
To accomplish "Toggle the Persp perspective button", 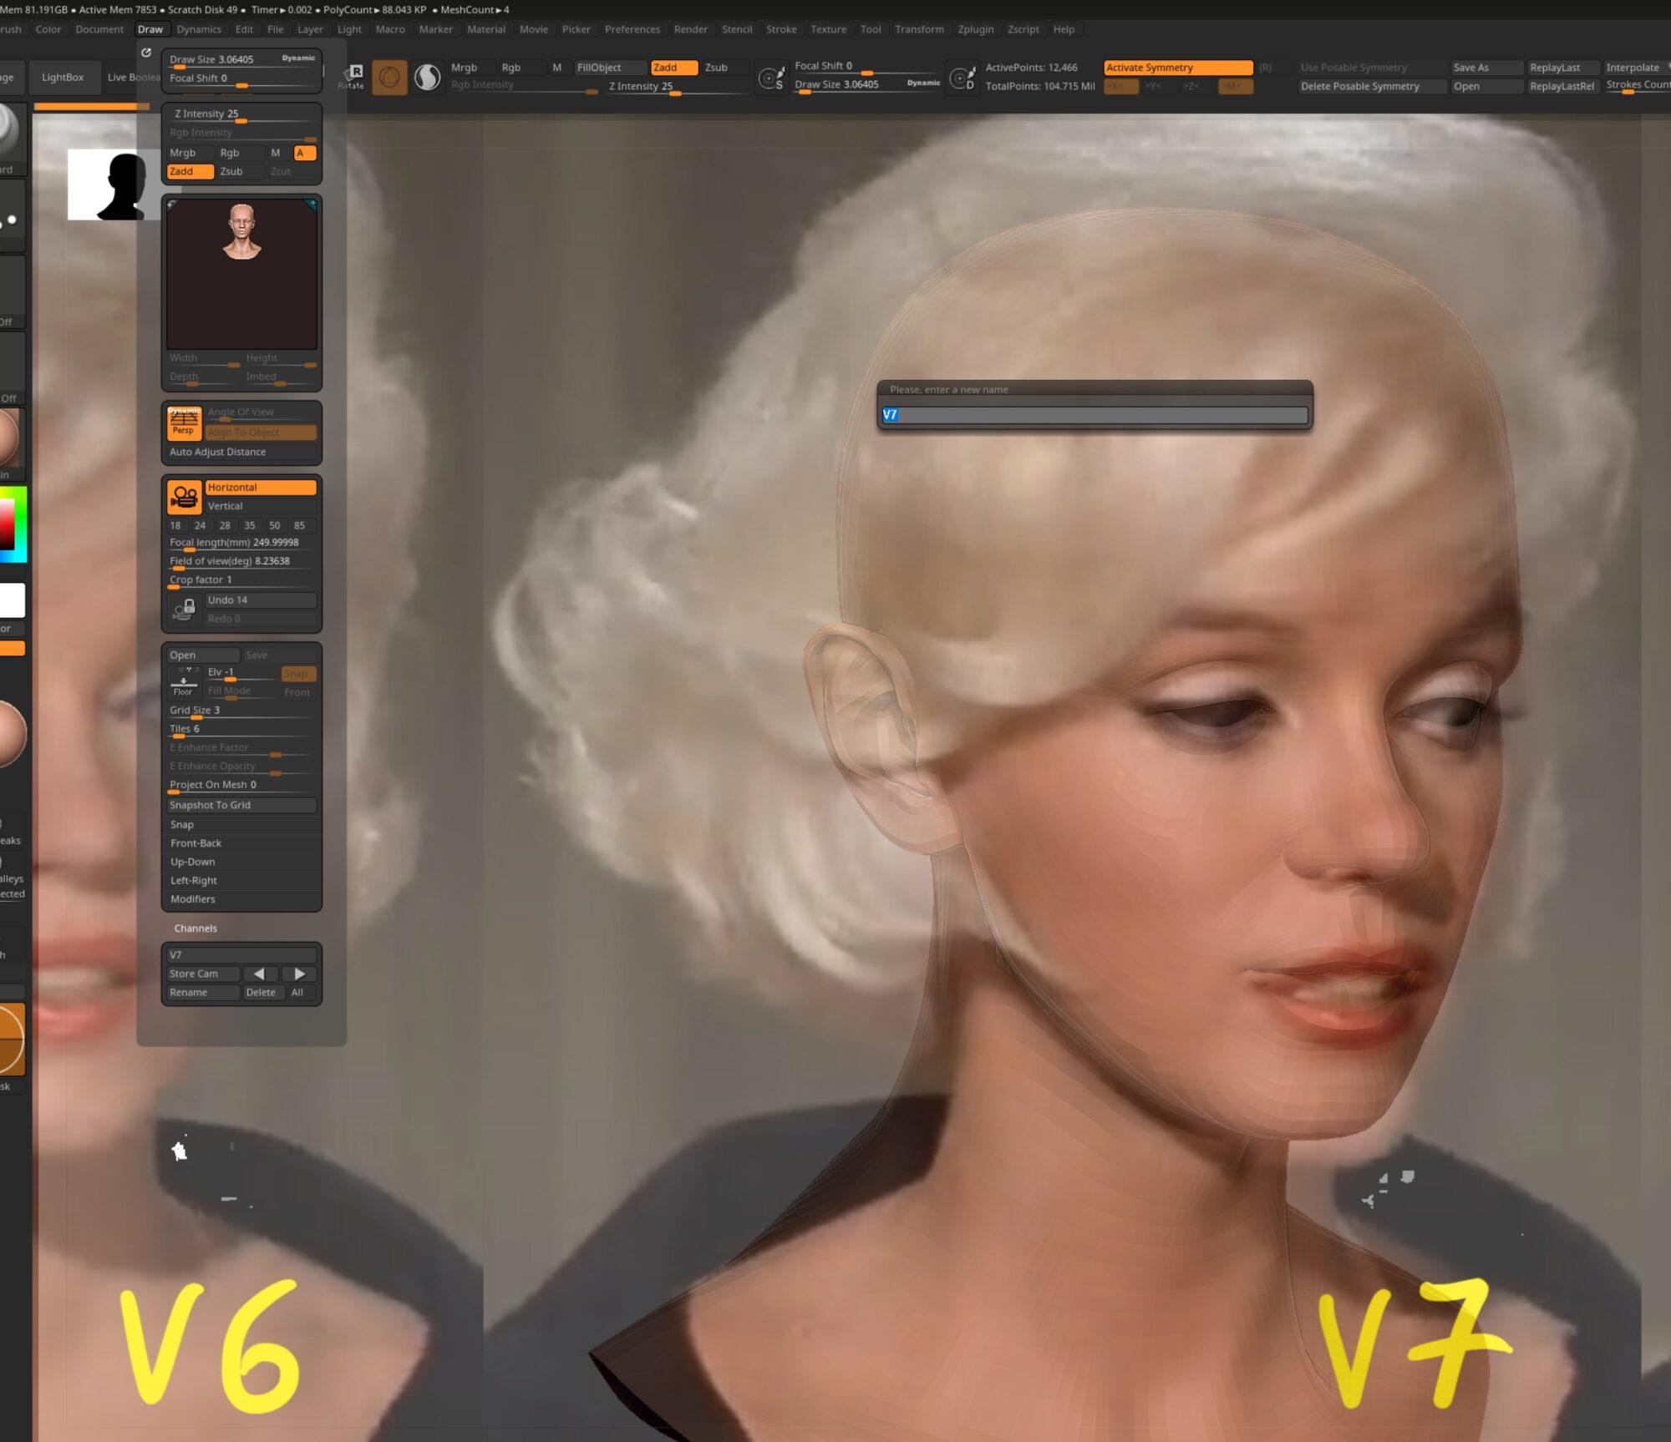I will pyautogui.click(x=183, y=422).
